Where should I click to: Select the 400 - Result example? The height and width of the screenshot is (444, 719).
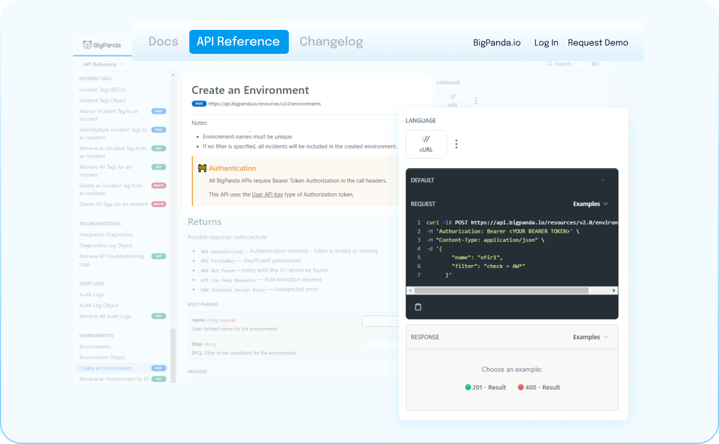click(538, 387)
